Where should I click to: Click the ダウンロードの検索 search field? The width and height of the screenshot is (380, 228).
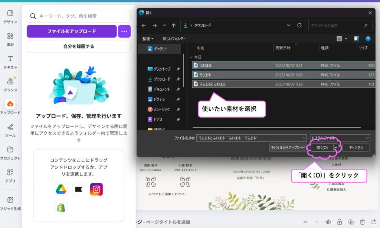pyautogui.click(x=336, y=26)
